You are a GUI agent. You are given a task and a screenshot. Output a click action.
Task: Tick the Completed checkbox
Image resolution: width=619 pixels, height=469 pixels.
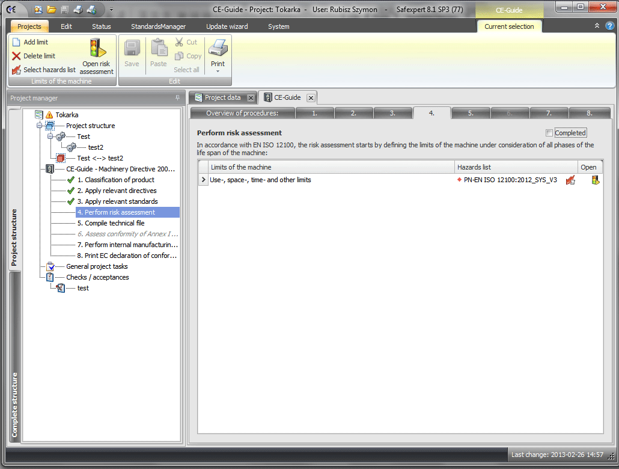pos(549,133)
